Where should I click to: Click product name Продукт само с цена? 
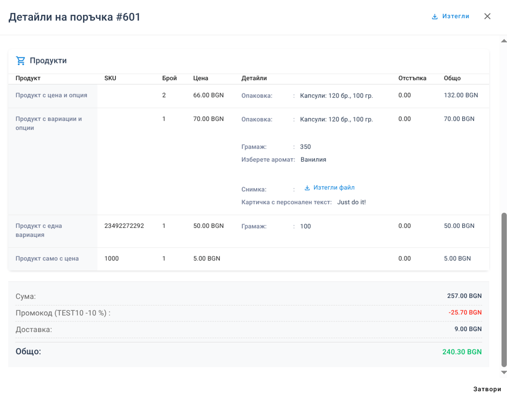point(47,259)
